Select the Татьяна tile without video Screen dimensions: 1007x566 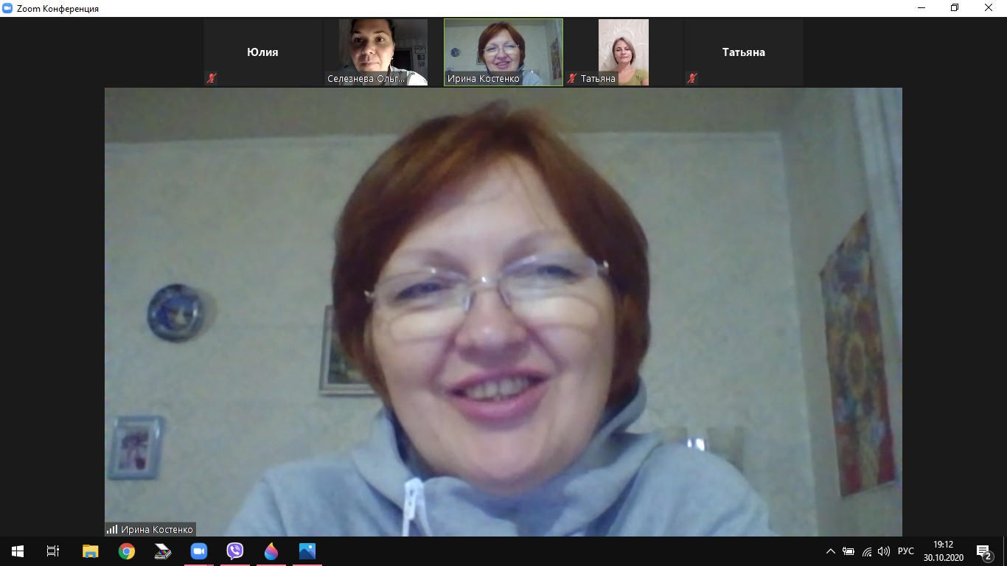[x=744, y=52]
